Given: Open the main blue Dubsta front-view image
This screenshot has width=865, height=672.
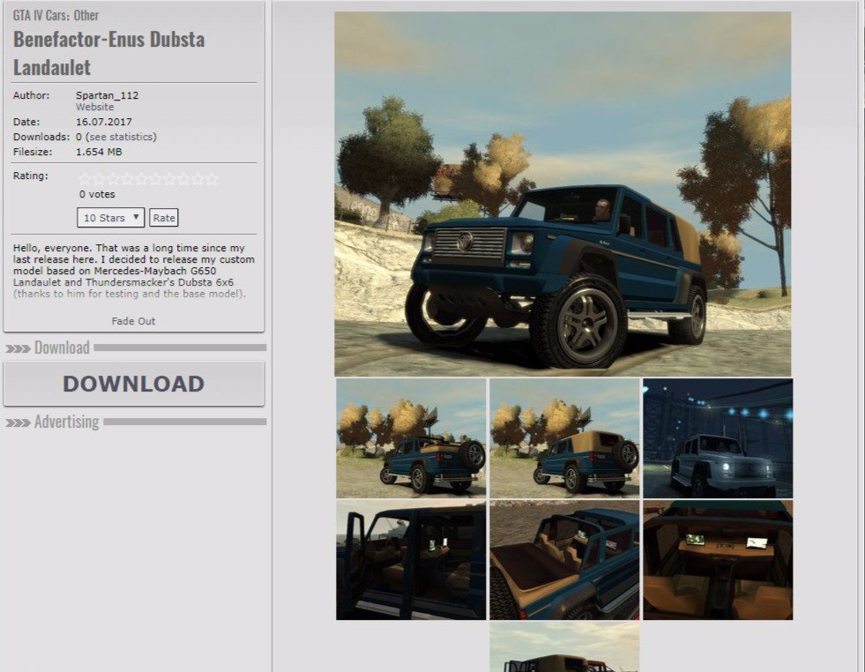Looking at the screenshot, I should (562, 194).
